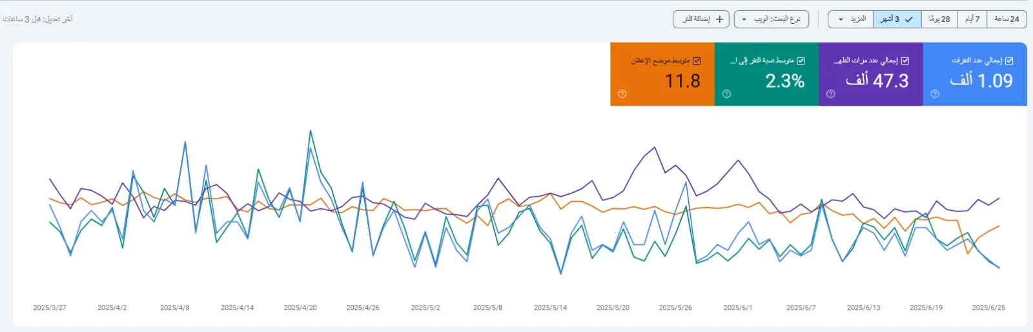This screenshot has width=1033, height=332.
Task: Click the 2025/6/7 date label
Action: (x=801, y=308)
